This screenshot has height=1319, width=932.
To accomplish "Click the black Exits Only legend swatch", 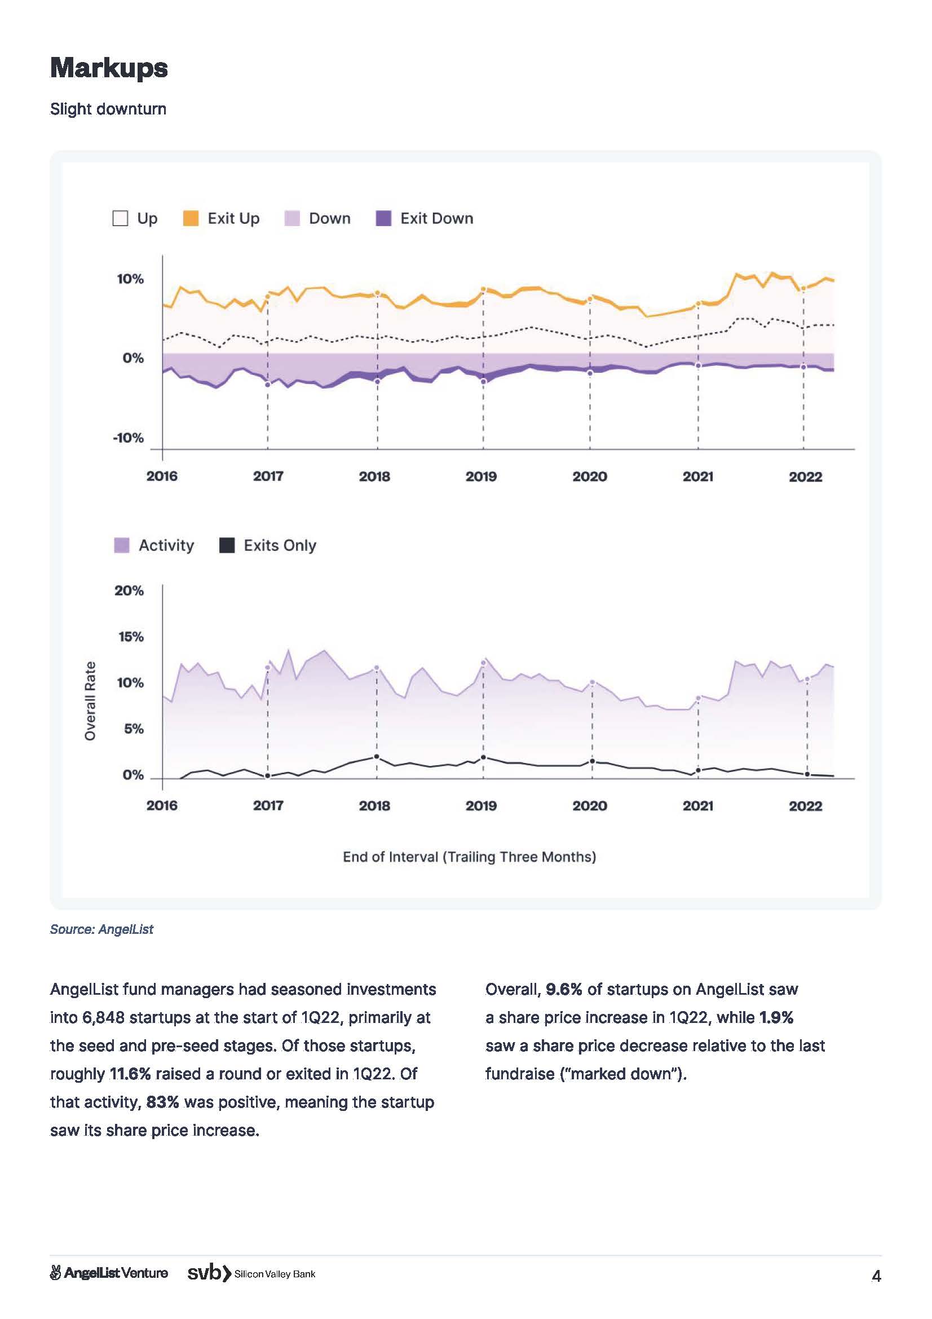I will pyautogui.click(x=227, y=545).
